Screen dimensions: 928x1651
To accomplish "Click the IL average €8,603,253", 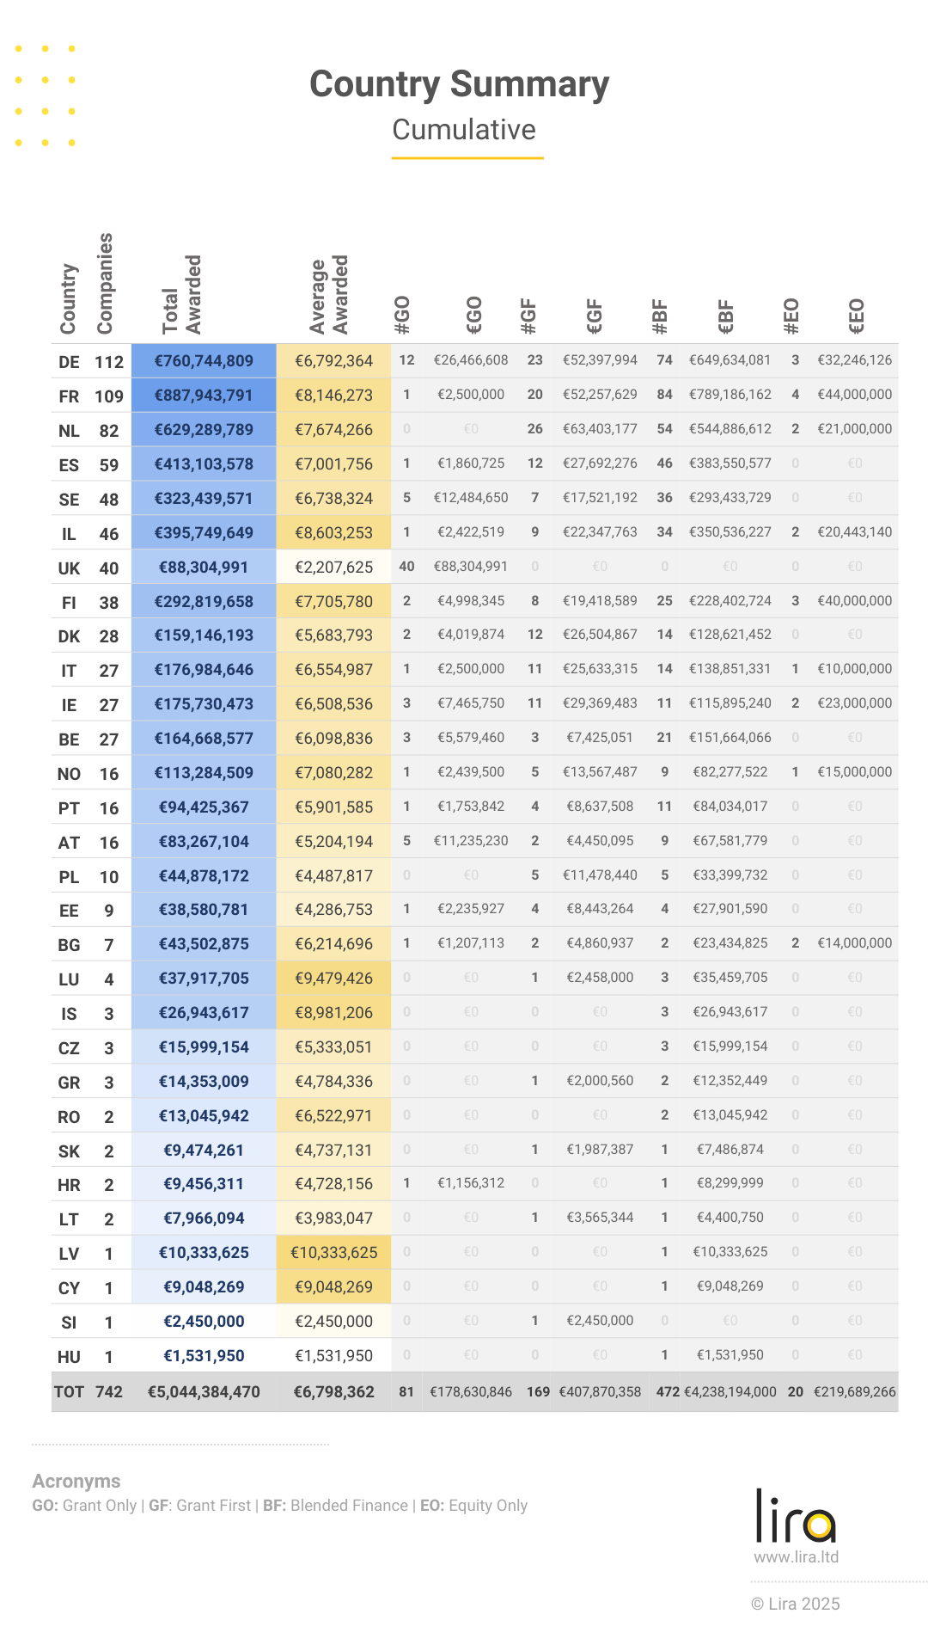I will (x=333, y=532).
